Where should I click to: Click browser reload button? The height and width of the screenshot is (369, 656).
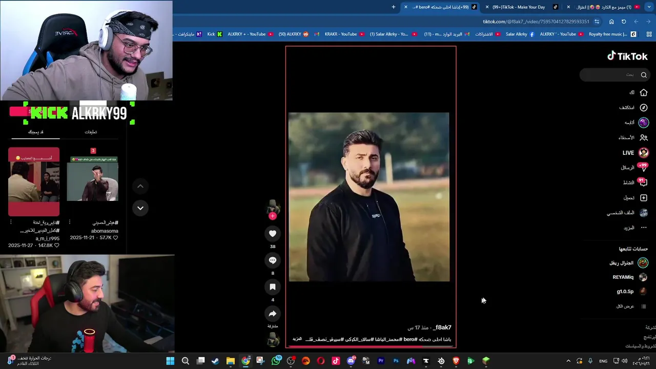coord(624,22)
